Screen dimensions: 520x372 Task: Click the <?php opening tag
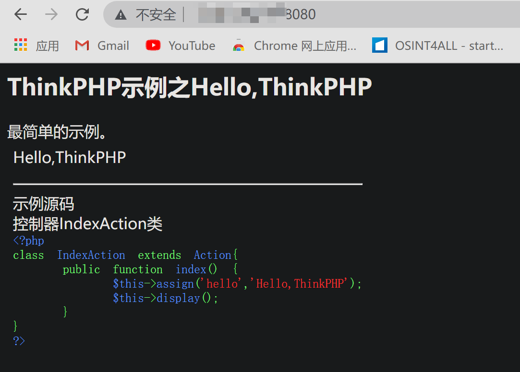point(28,241)
